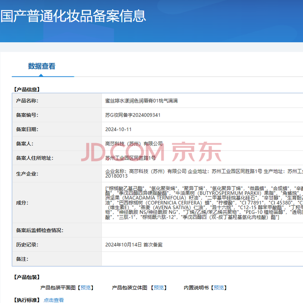Click 点击查看 link next to 执行标准
The height and width of the screenshot is (303, 303).
(53, 300)
